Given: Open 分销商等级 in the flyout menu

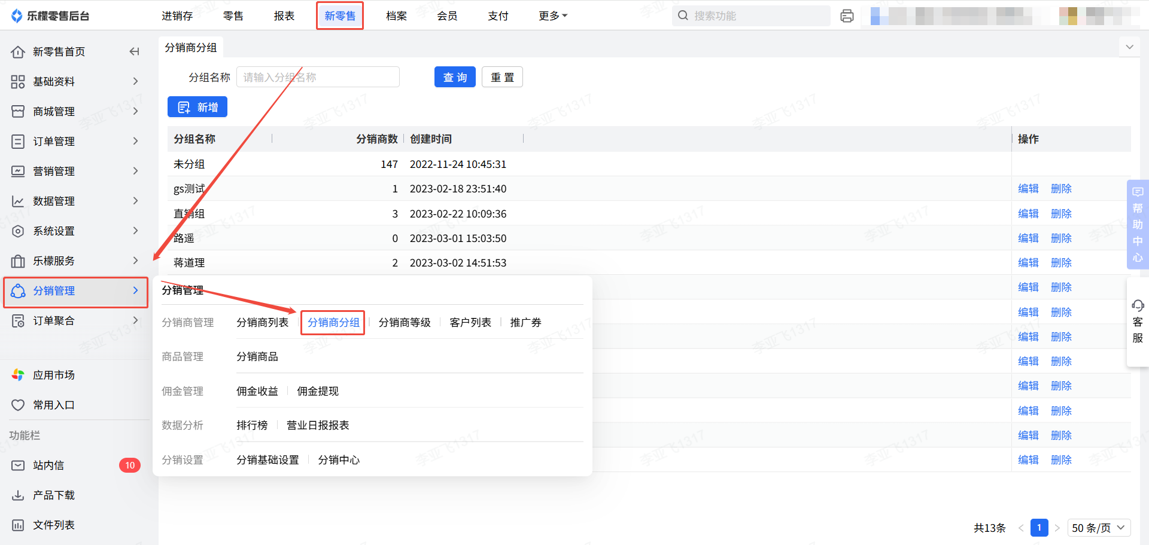Looking at the screenshot, I should 405,323.
